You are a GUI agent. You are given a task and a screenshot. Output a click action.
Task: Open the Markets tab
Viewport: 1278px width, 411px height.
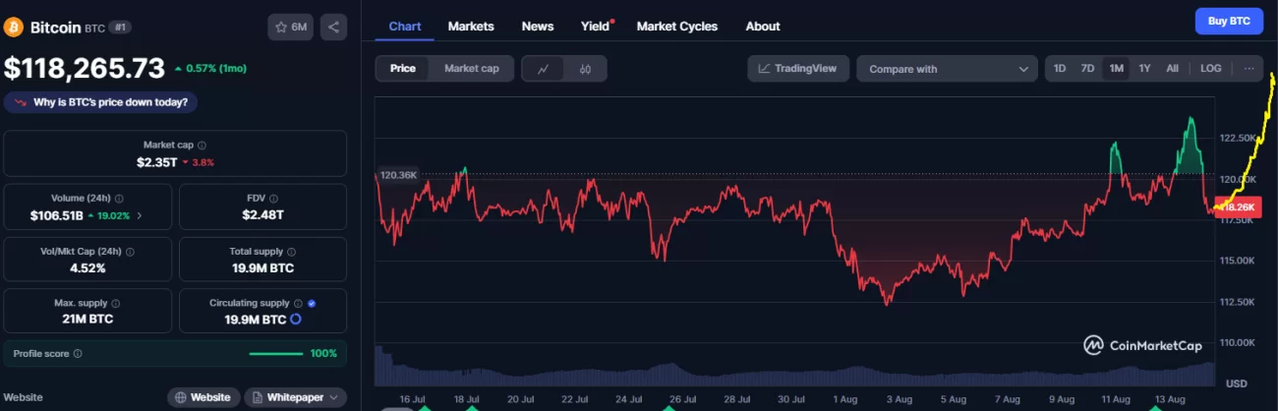[x=471, y=27]
